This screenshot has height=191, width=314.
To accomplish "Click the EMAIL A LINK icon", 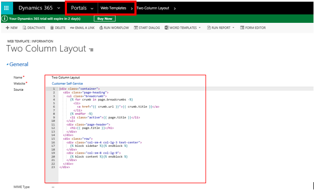I will 72,28.
